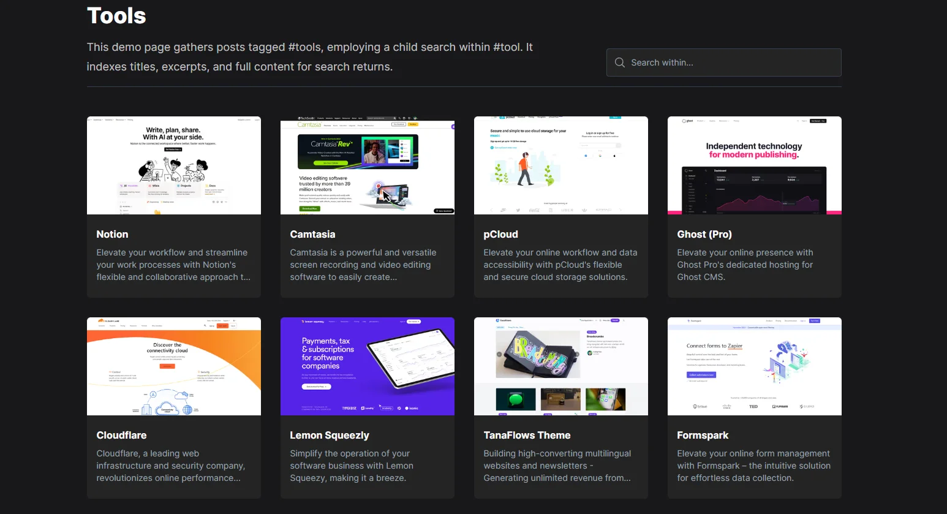This screenshot has height=514, width=947.
Task: Click the search magnifier icon
Action: 619,62
